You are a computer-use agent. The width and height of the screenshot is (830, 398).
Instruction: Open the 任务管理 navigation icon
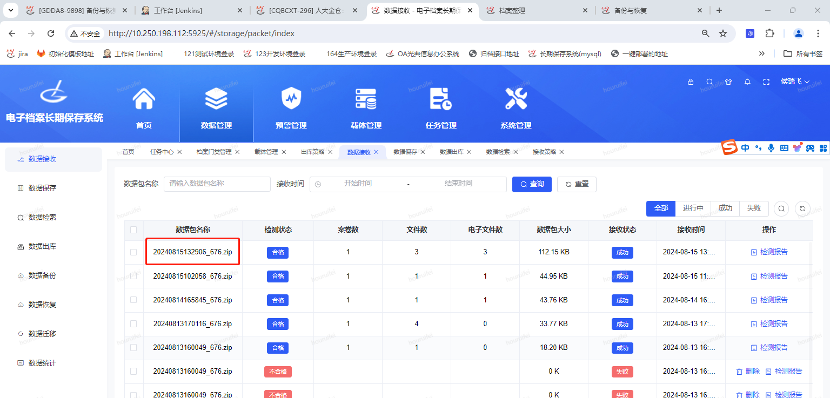click(441, 99)
